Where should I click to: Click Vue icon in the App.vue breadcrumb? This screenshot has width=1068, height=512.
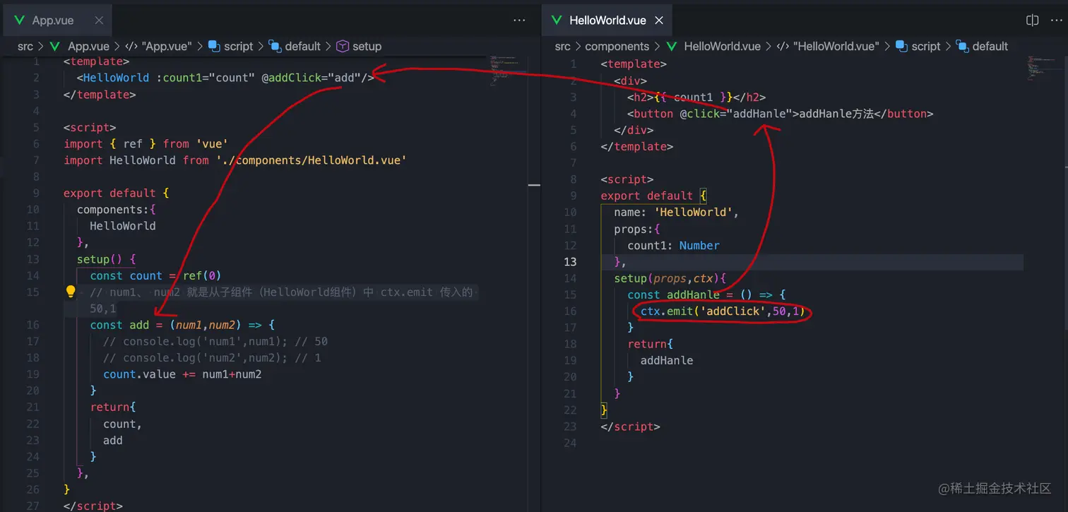[x=54, y=47]
